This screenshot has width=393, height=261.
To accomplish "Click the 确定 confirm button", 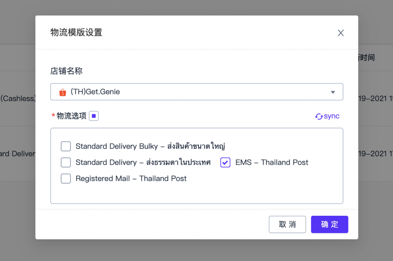I will (x=330, y=224).
